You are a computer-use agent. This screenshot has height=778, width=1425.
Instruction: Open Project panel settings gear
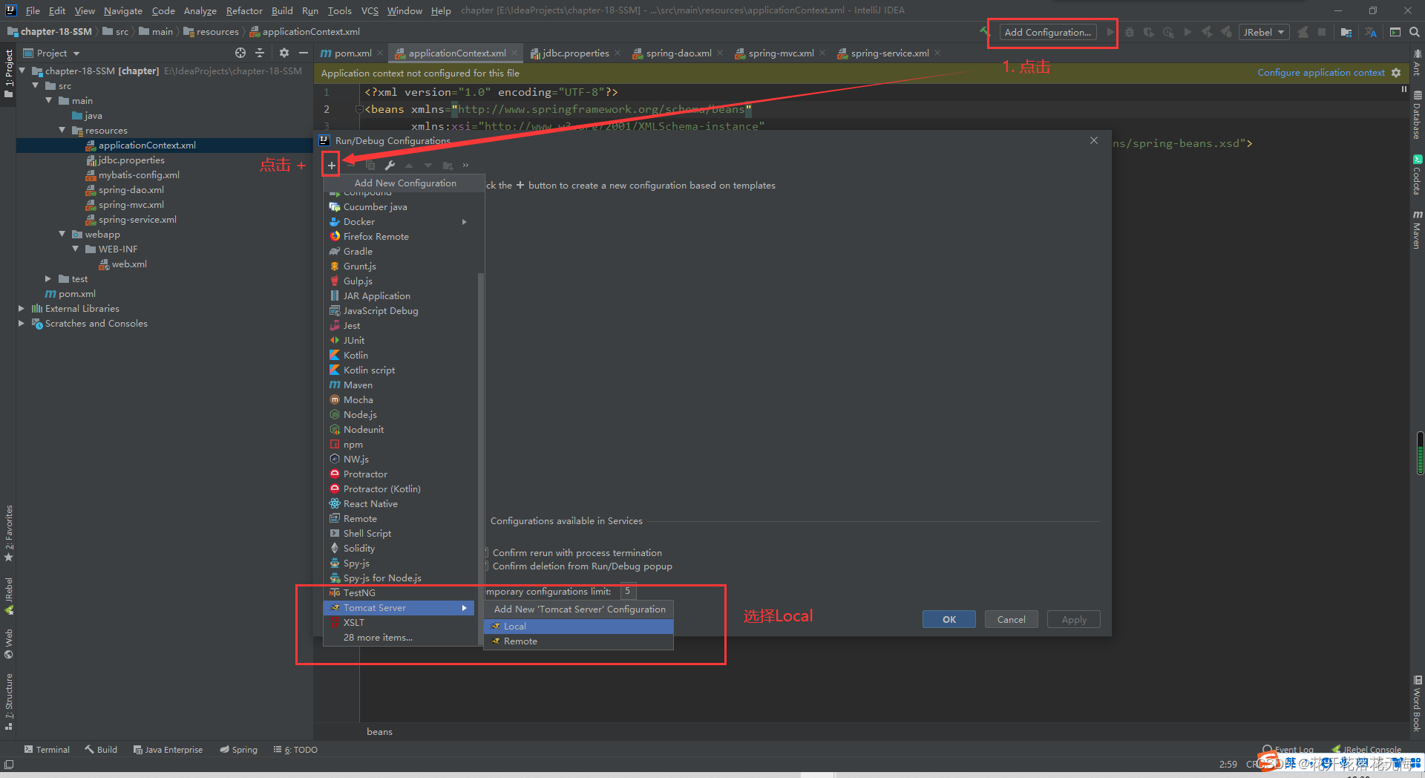pyautogui.click(x=284, y=53)
